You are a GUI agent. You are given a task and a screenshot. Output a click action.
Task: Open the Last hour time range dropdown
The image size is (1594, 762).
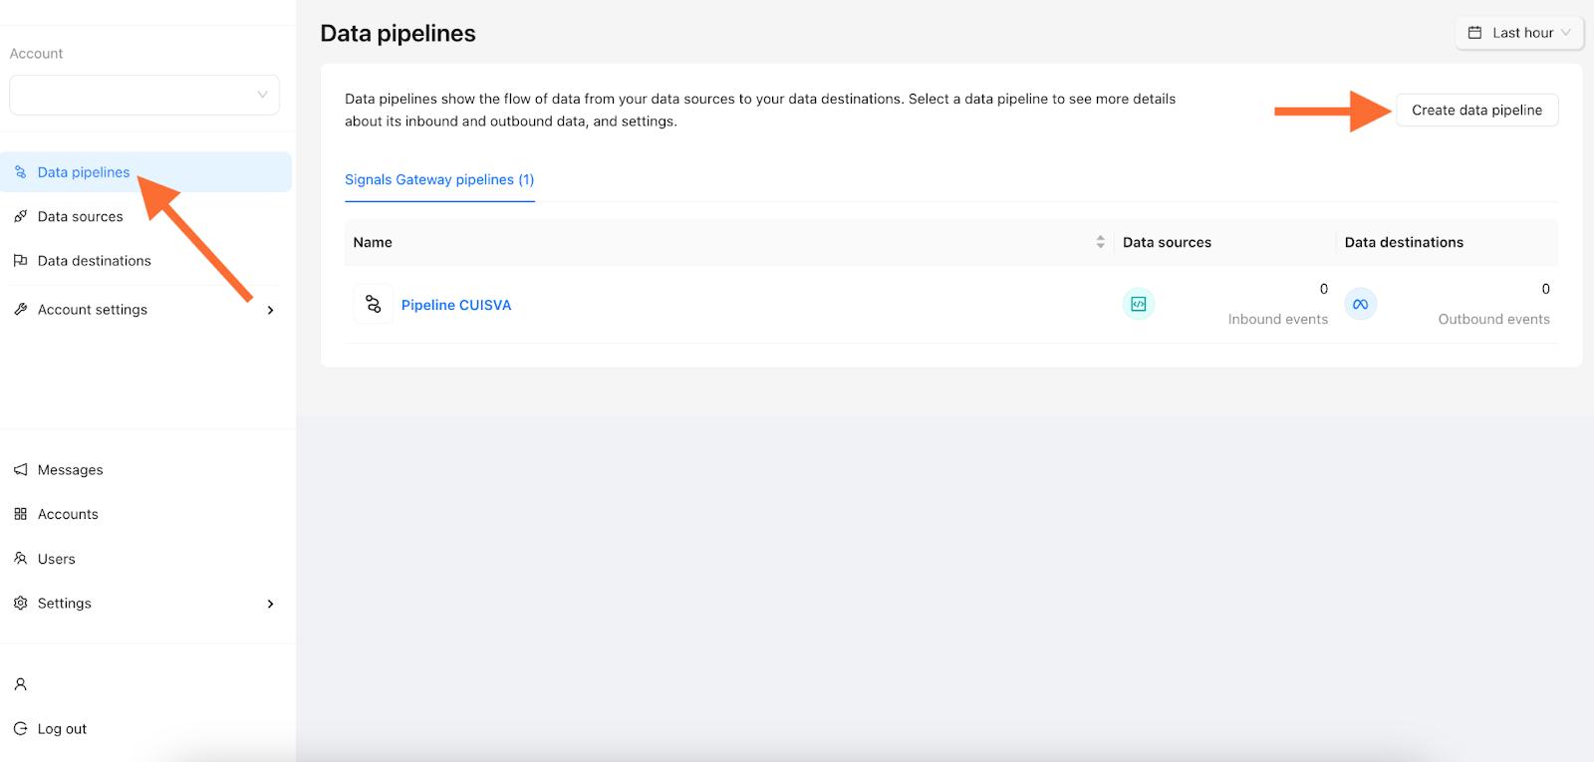click(1519, 33)
